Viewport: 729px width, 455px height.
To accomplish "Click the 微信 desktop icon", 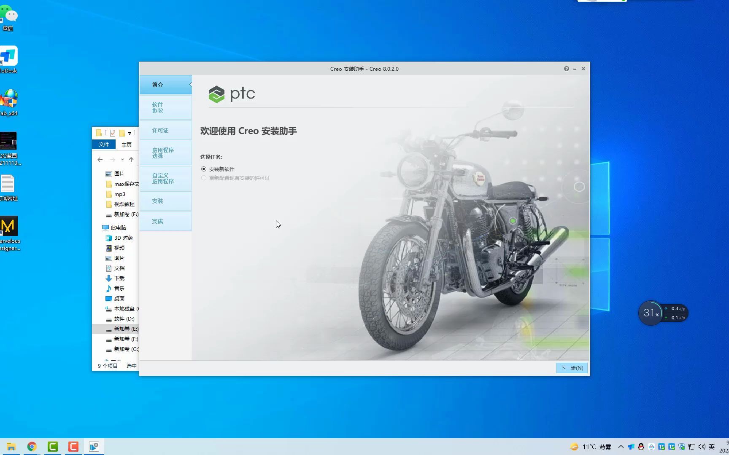I will (x=8, y=19).
